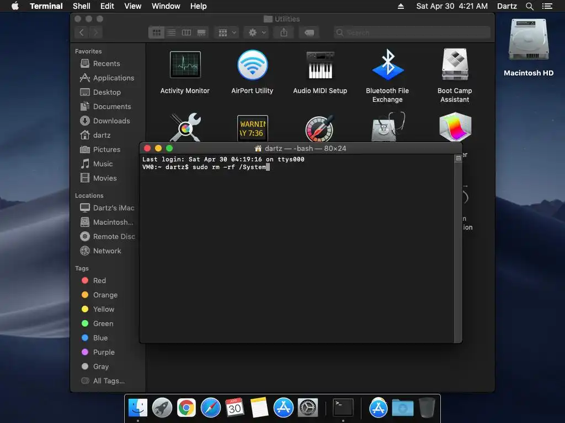565x423 pixels.
Task: Switch Finder to column view
Action: [186, 32]
